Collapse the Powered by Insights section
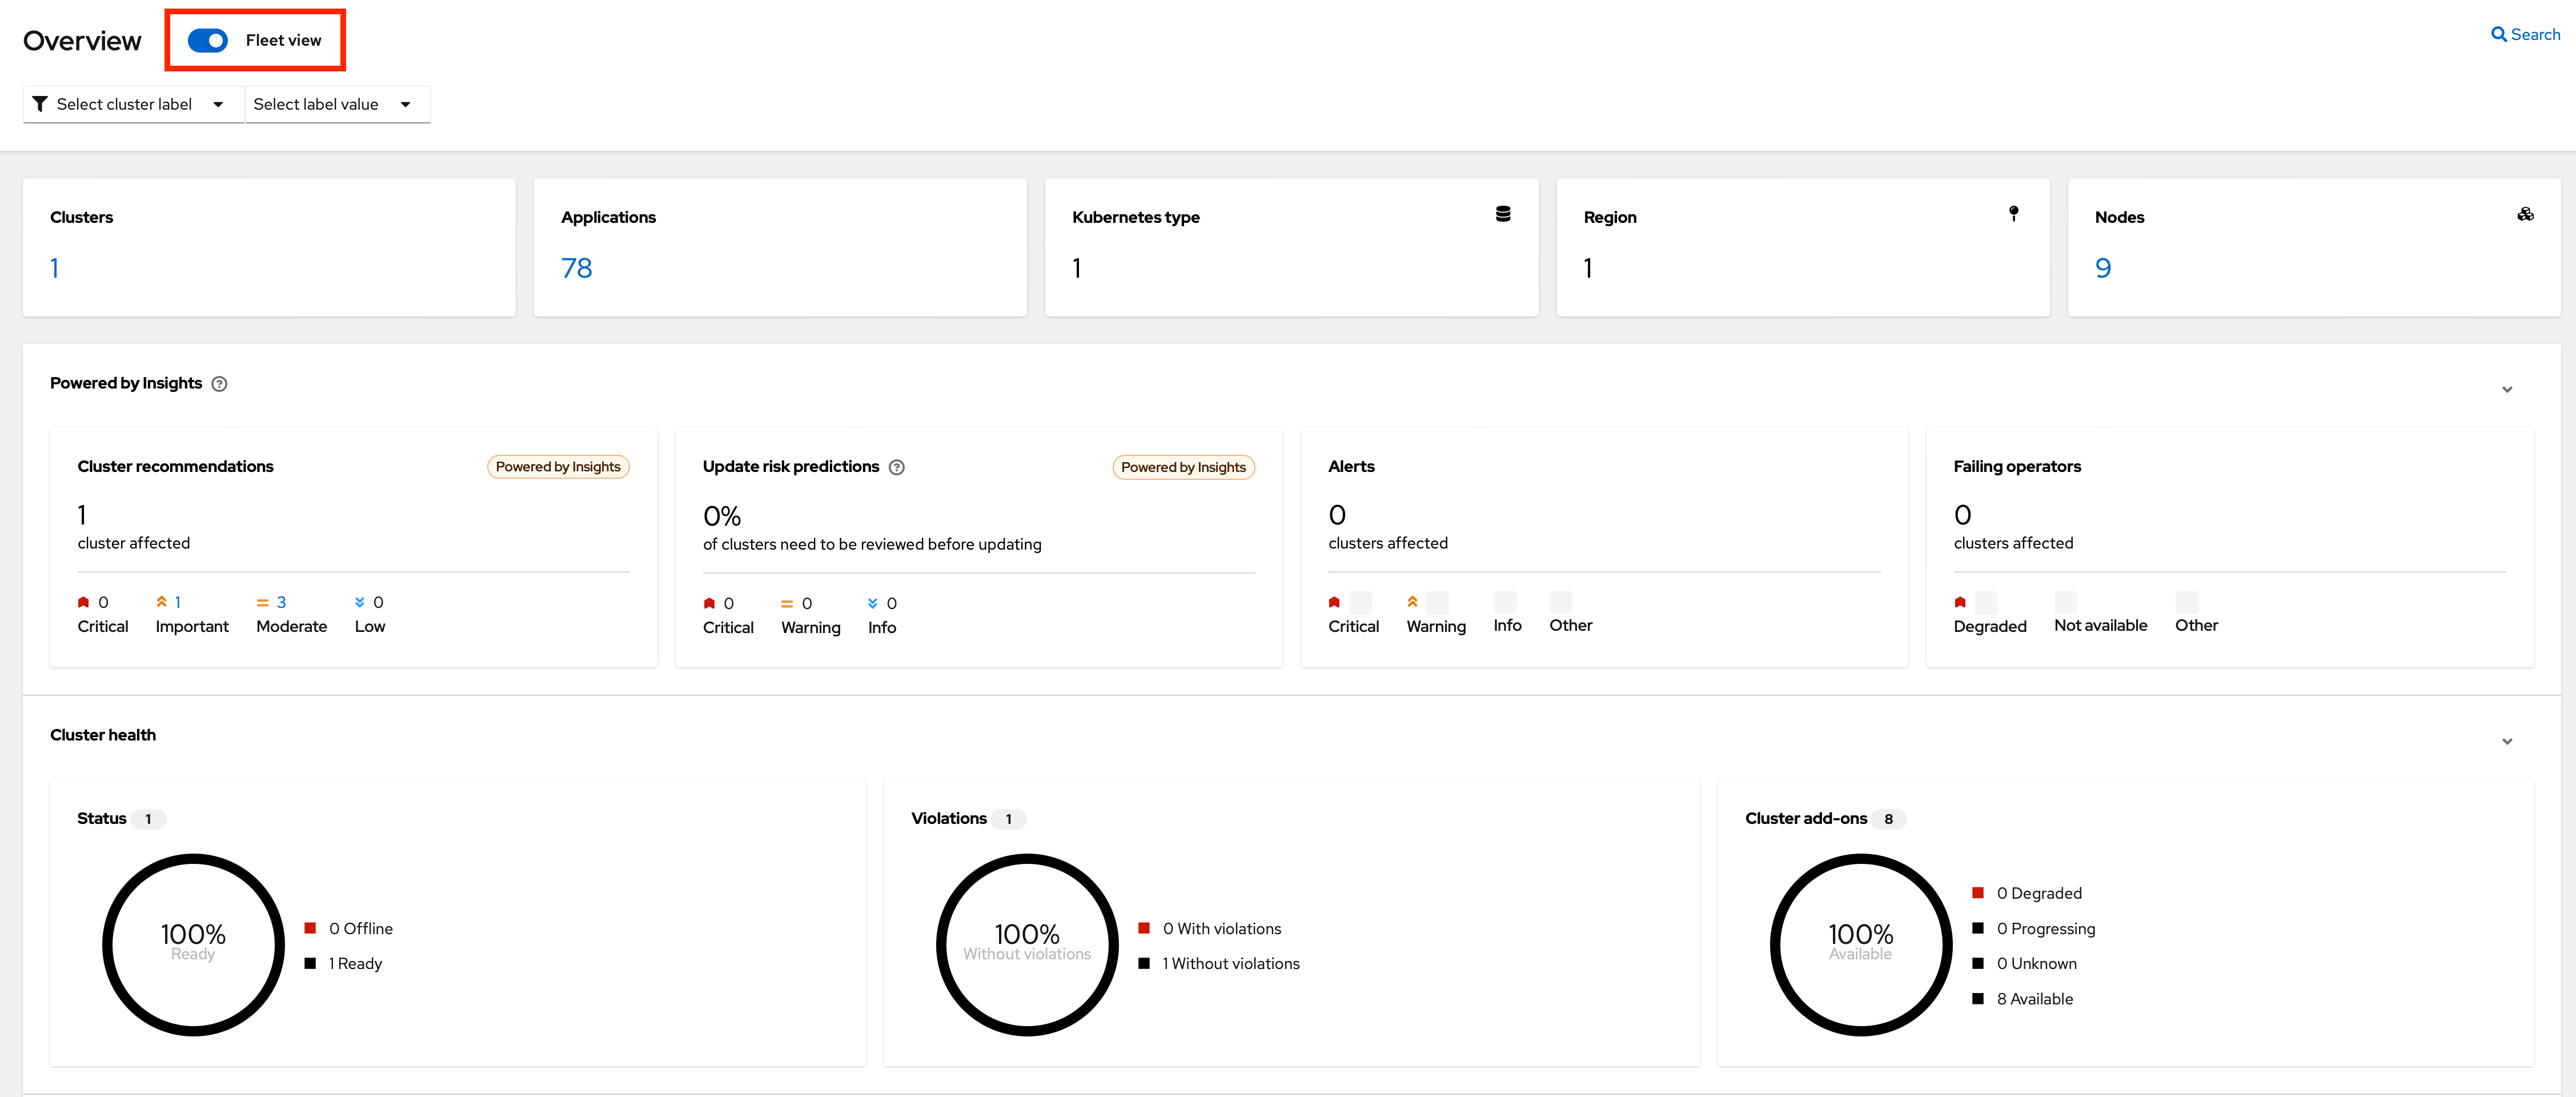Viewport: 2576px width, 1097px height. tap(2507, 389)
